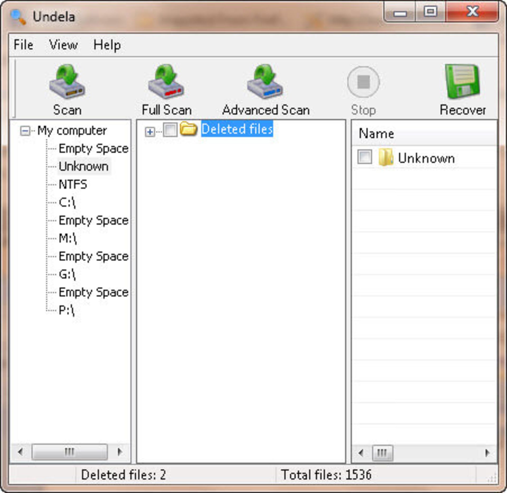Open the Help menu
The width and height of the screenshot is (507, 493).
(107, 45)
